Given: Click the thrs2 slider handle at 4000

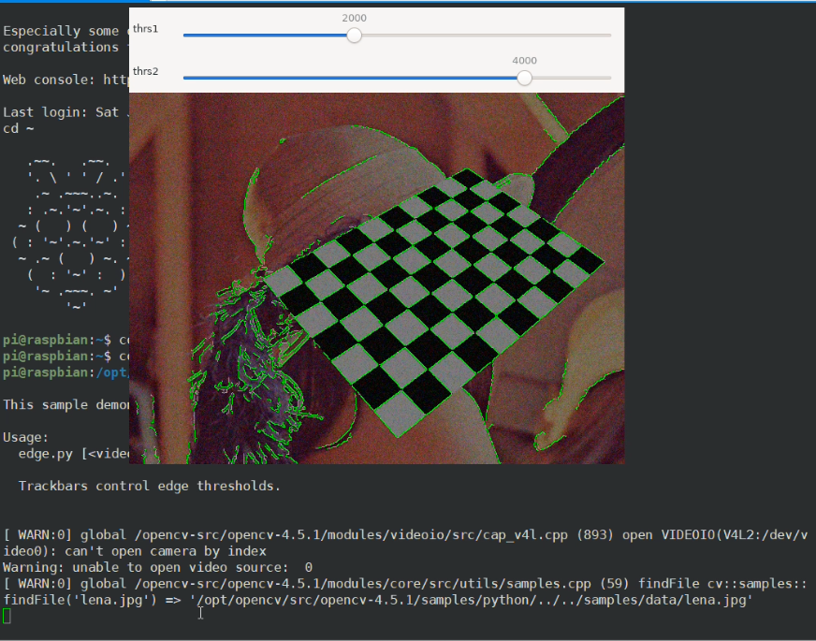Looking at the screenshot, I should [525, 78].
